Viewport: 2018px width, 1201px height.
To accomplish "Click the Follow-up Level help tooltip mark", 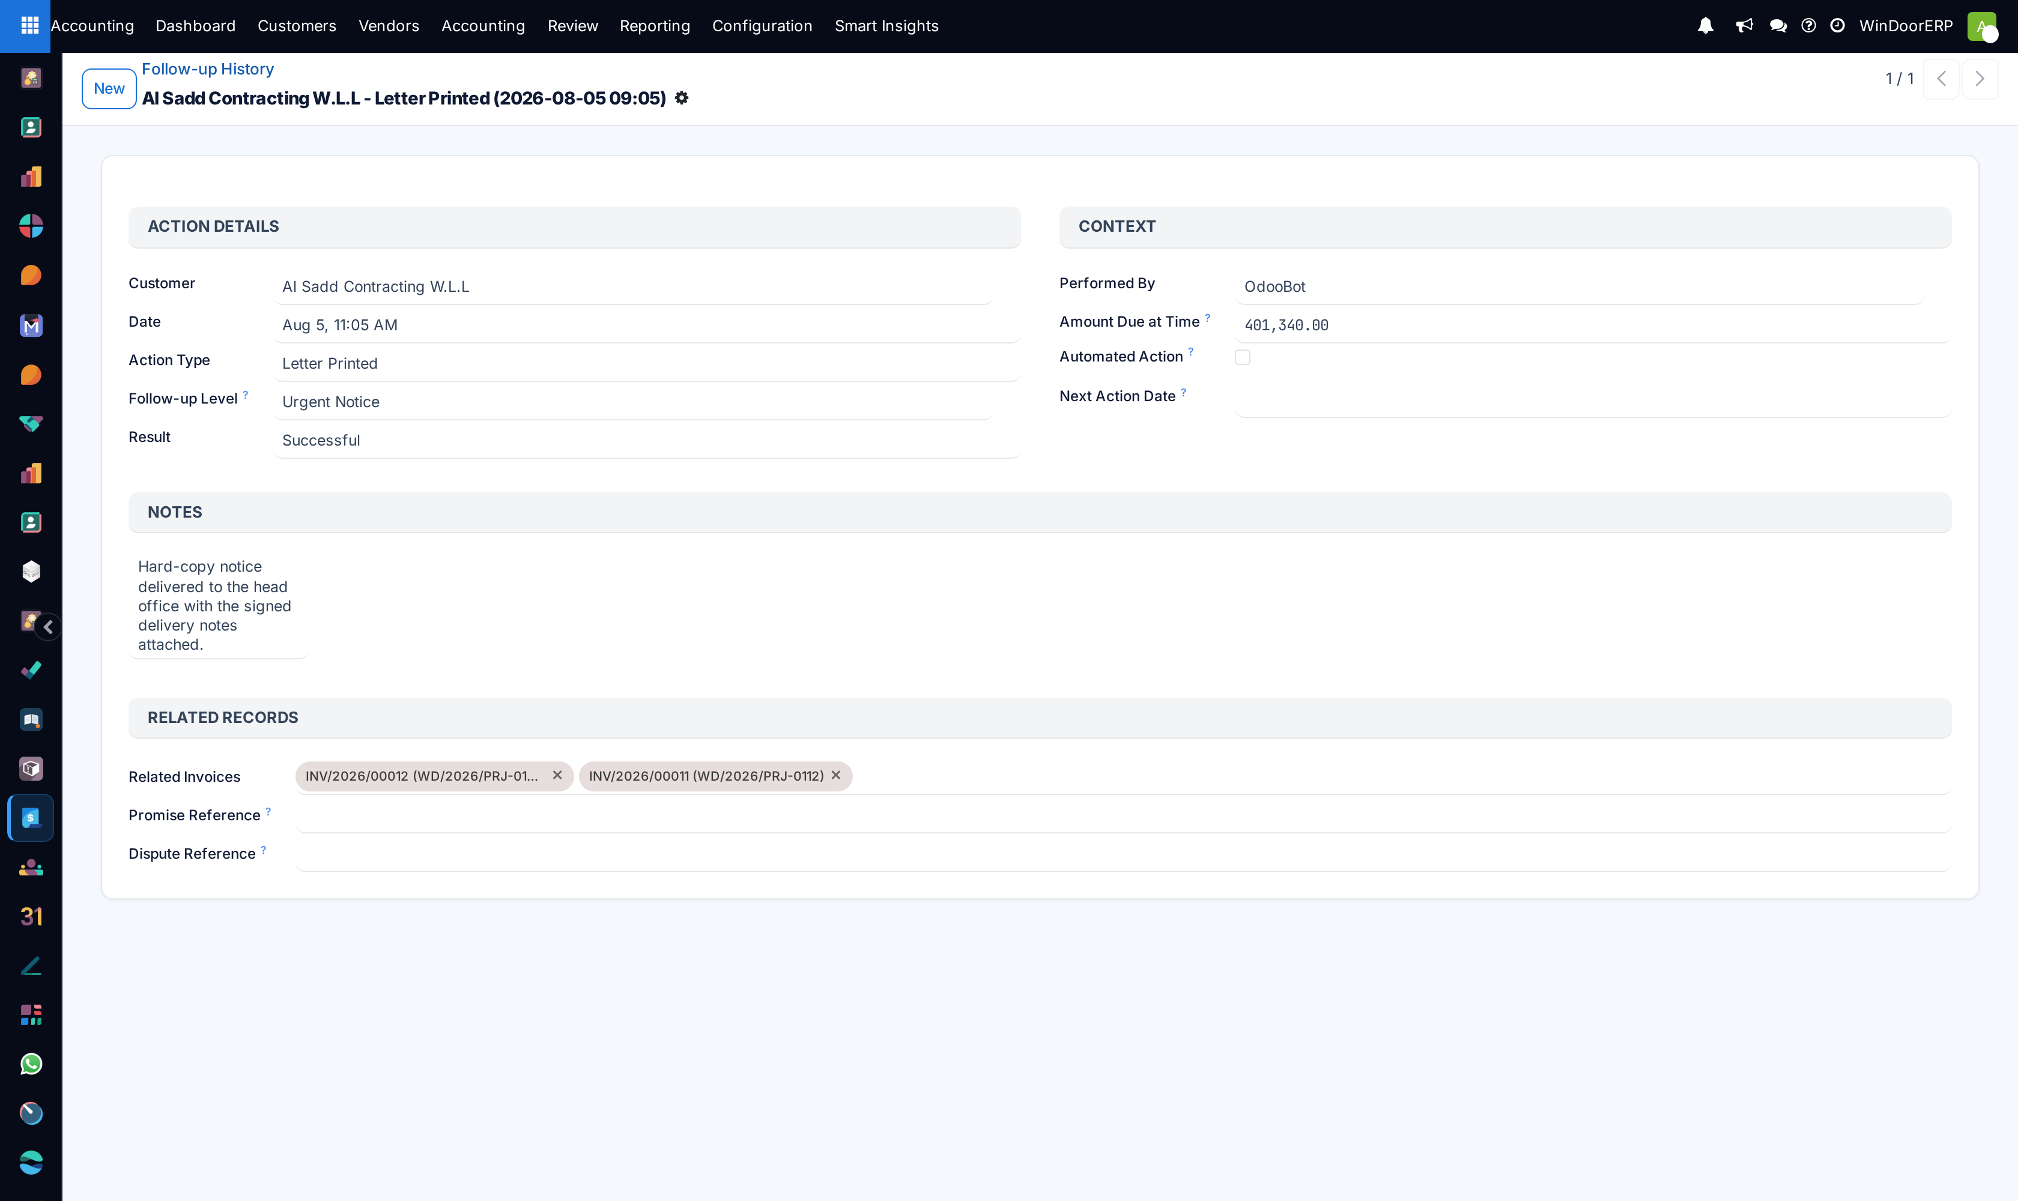I will tap(245, 395).
